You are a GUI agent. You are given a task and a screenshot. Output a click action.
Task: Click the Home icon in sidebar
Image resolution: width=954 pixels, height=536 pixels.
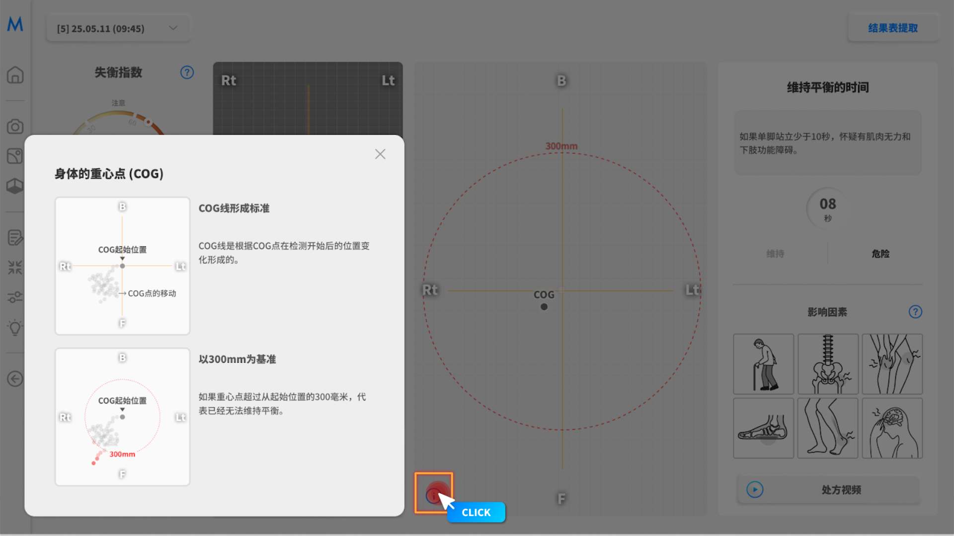tap(15, 75)
